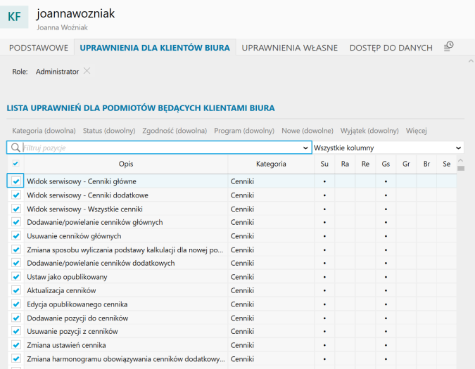The width and height of the screenshot is (475, 369).
Task: Select row text Dodawanie pozycji do cenników
Action: 77,318
